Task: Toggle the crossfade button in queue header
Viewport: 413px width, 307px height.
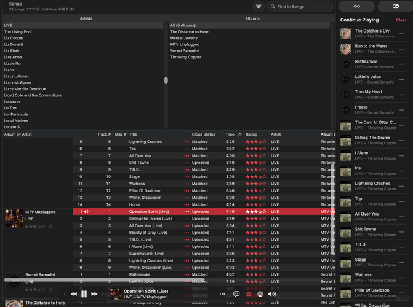Action: (396, 6)
